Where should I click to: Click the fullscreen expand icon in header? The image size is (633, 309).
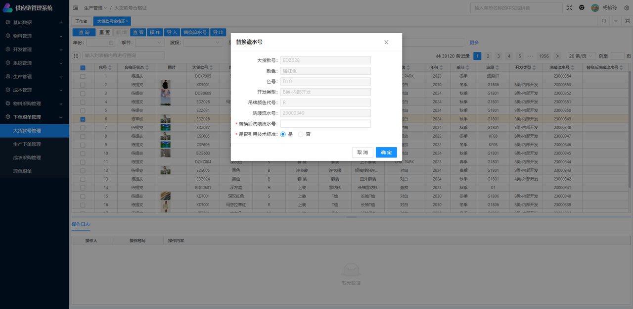570,8
